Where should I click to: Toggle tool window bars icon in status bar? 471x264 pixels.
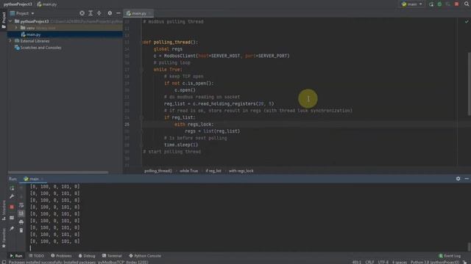4,263
